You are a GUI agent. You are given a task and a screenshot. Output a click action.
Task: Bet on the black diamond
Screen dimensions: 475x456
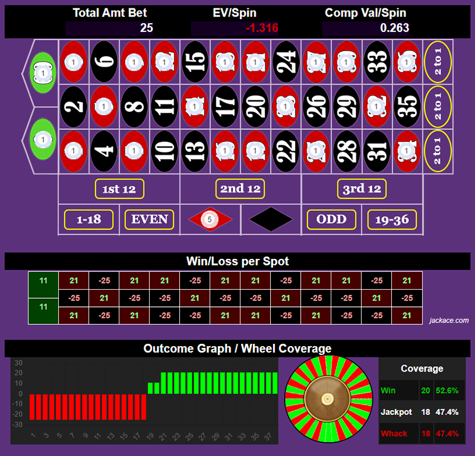tap(271, 219)
